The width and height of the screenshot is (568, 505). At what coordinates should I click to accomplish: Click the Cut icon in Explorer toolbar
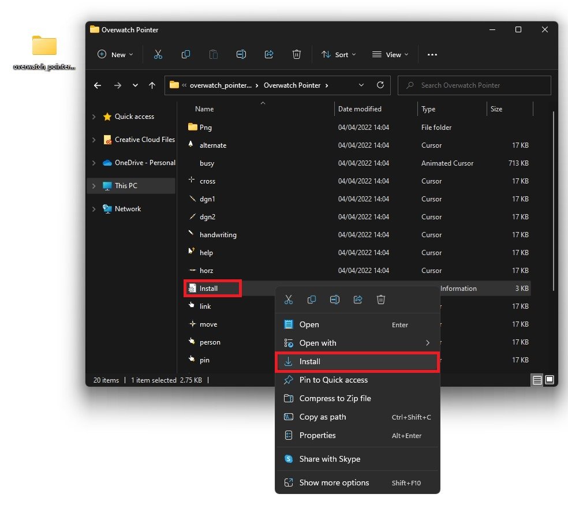[x=158, y=54]
